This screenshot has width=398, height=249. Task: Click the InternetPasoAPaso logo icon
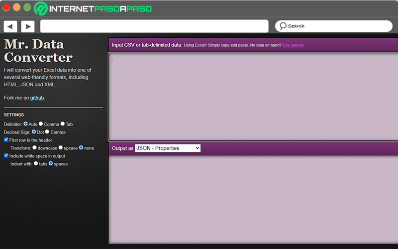(41, 8)
